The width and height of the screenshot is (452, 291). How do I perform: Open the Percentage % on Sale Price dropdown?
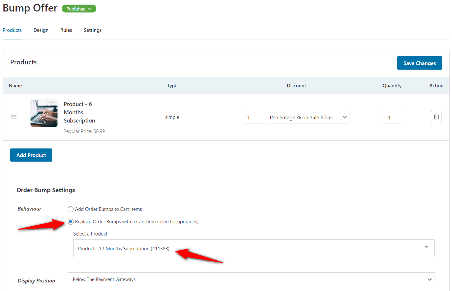(x=308, y=117)
